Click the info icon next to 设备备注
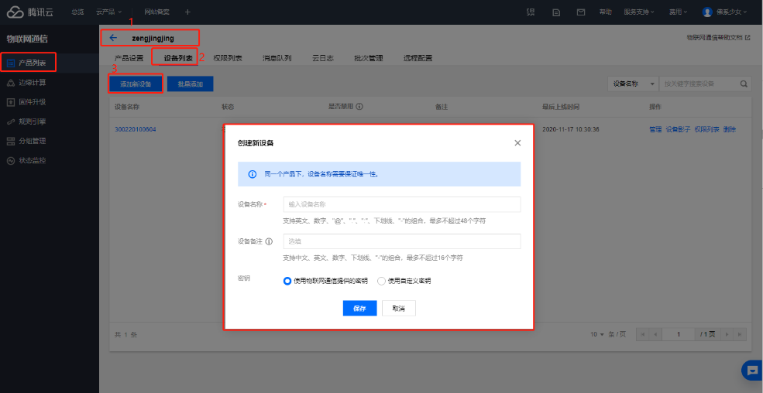Image resolution: width=763 pixels, height=393 pixels. click(269, 241)
